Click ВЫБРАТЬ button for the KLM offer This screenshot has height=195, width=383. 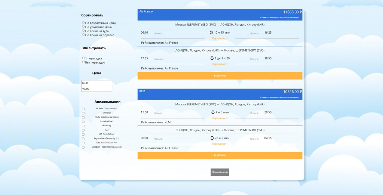220,155
